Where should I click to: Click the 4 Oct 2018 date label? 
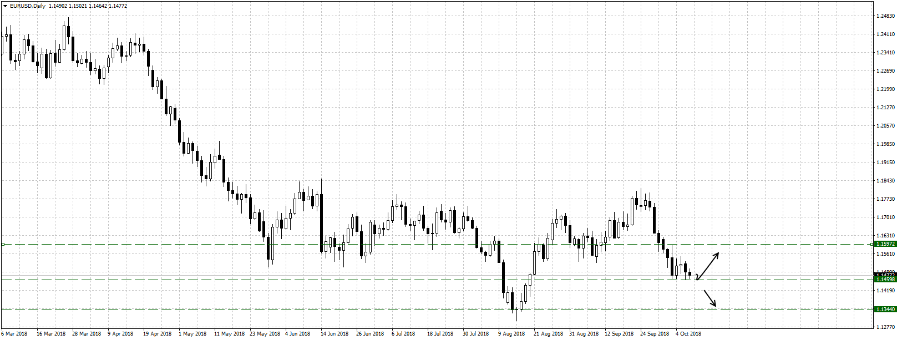click(x=688, y=334)
